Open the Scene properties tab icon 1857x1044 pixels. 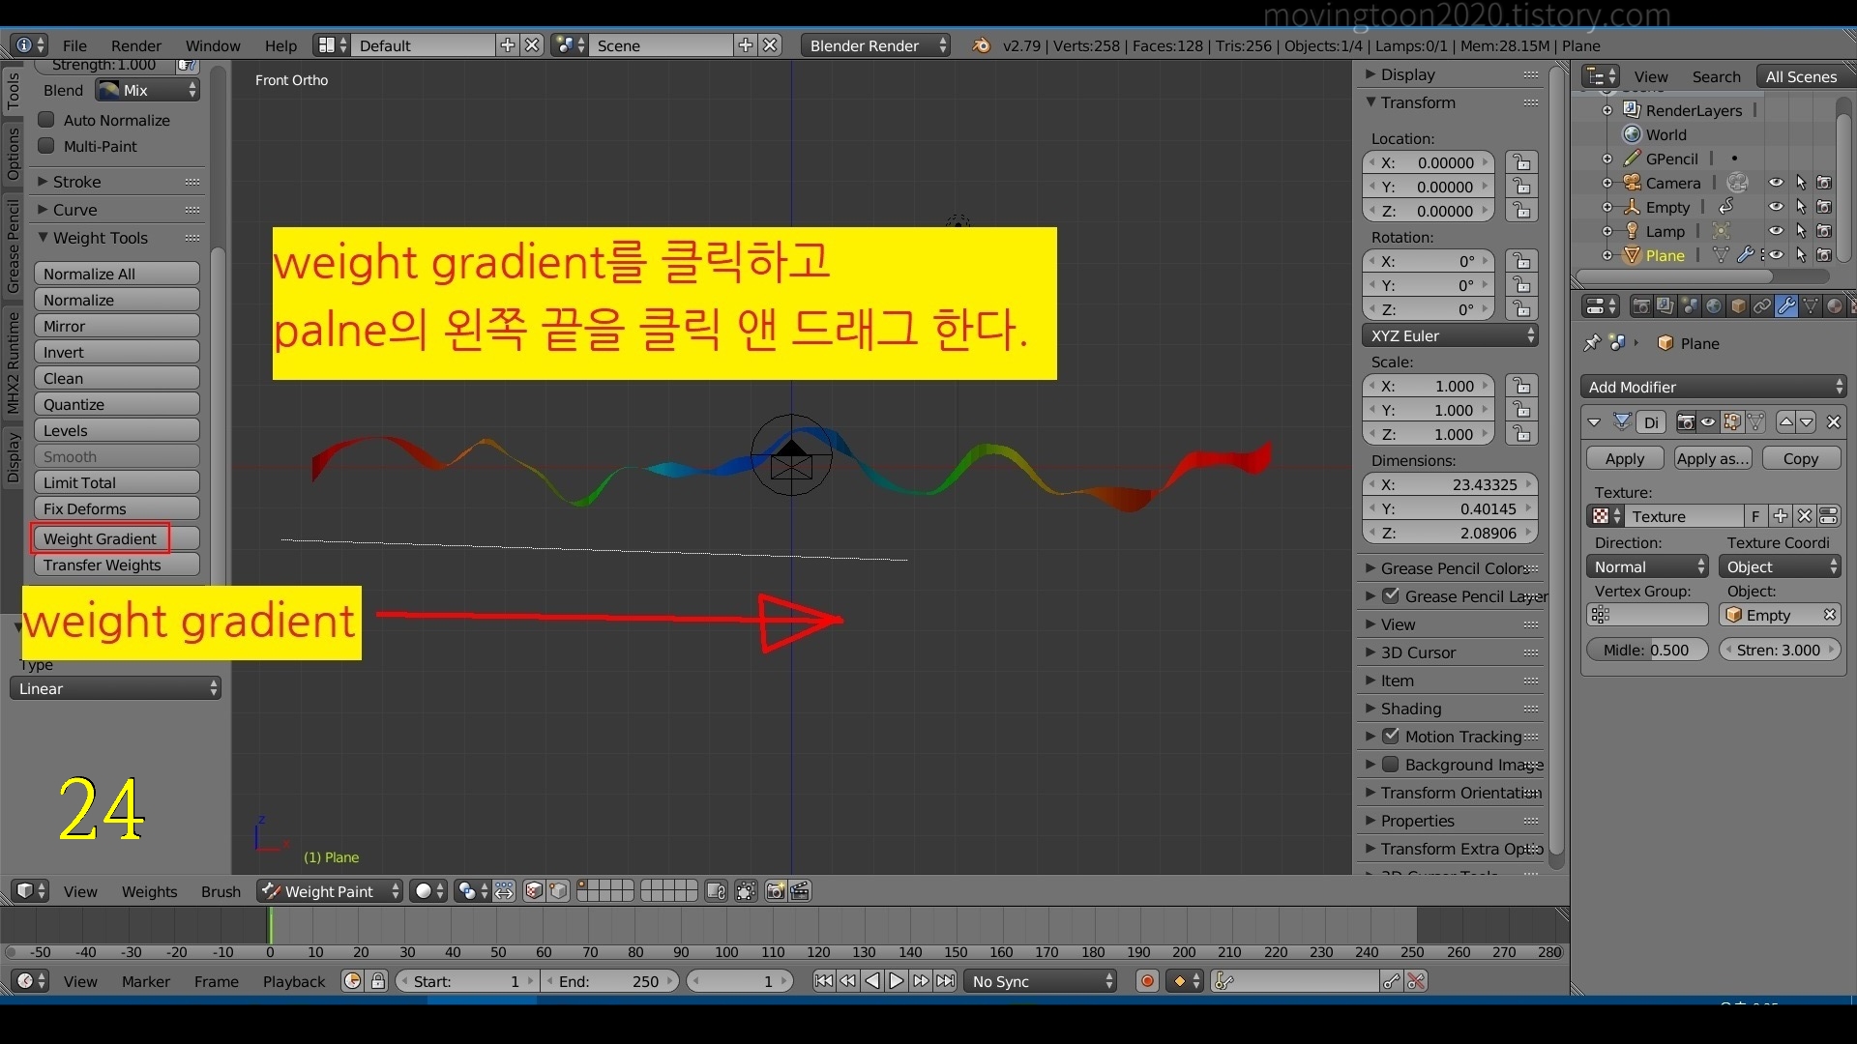tap(1690, 306)
